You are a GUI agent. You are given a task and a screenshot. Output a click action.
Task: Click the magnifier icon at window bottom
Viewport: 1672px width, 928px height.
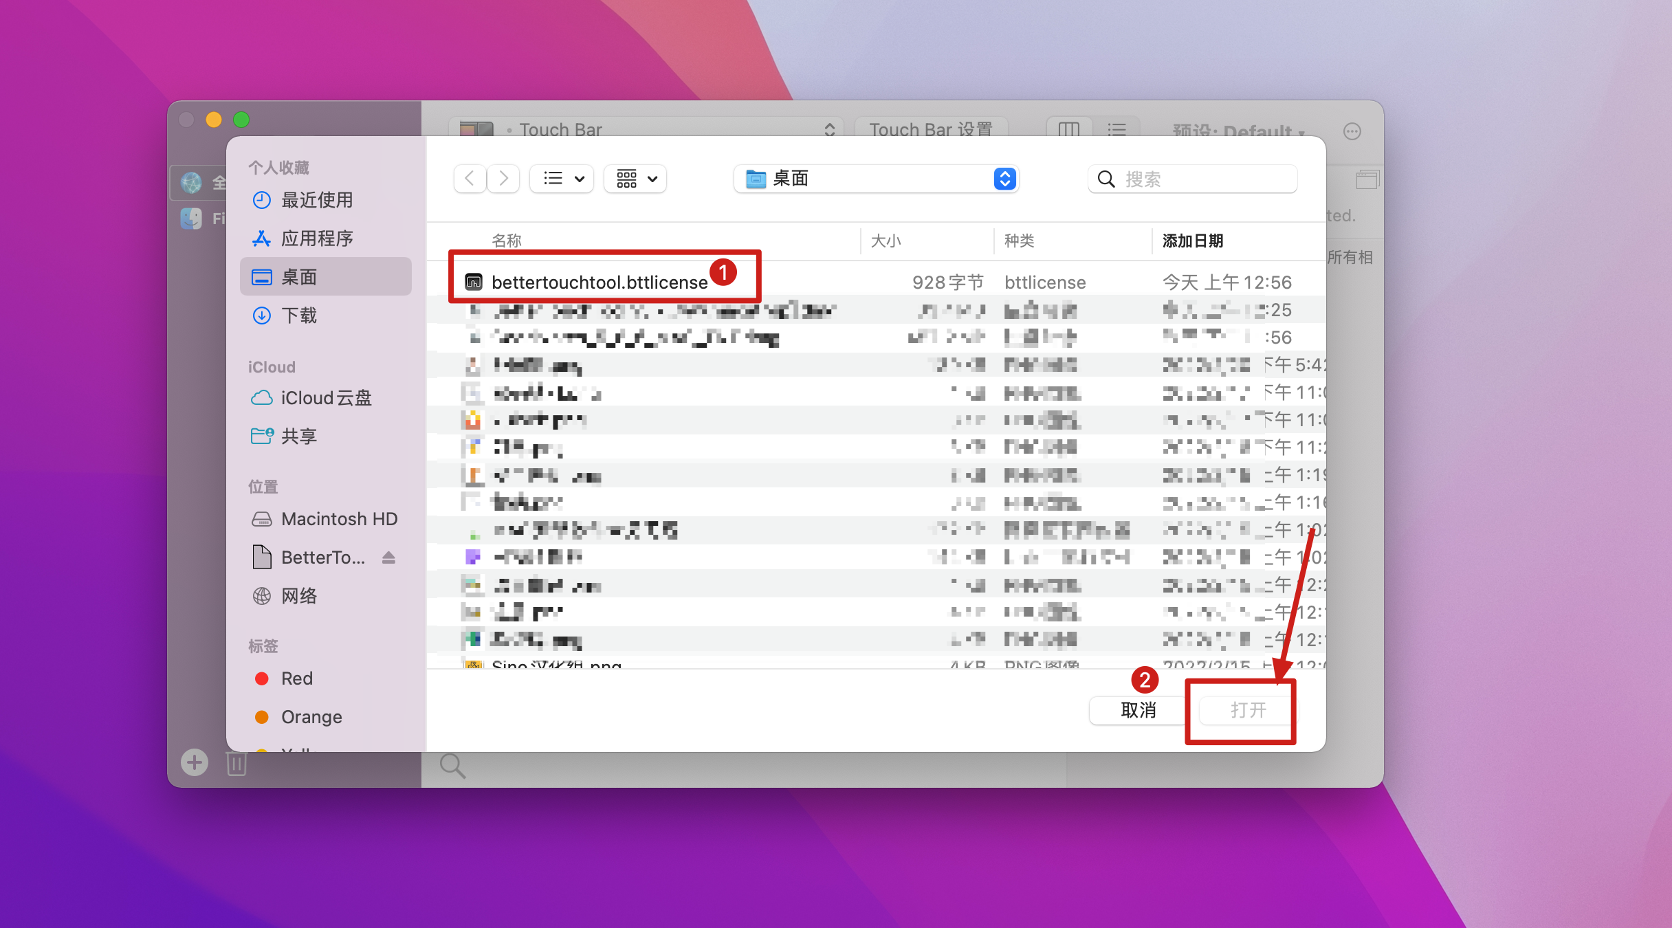click(x=452, y=765)
